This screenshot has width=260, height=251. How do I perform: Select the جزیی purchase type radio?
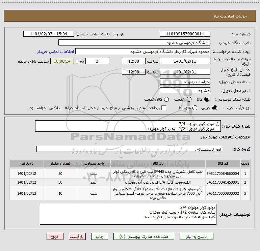pos(214,108)
